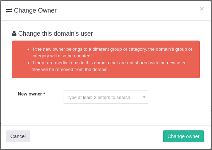212x150 pixels.
Task: Click the second bullet marker in red alert
Action: coord(28,63)
